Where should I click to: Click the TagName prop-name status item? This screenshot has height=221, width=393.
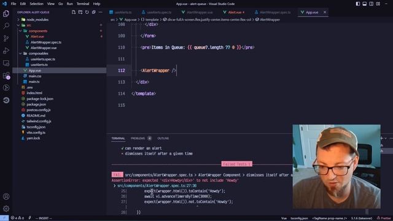tap(329, 219)
